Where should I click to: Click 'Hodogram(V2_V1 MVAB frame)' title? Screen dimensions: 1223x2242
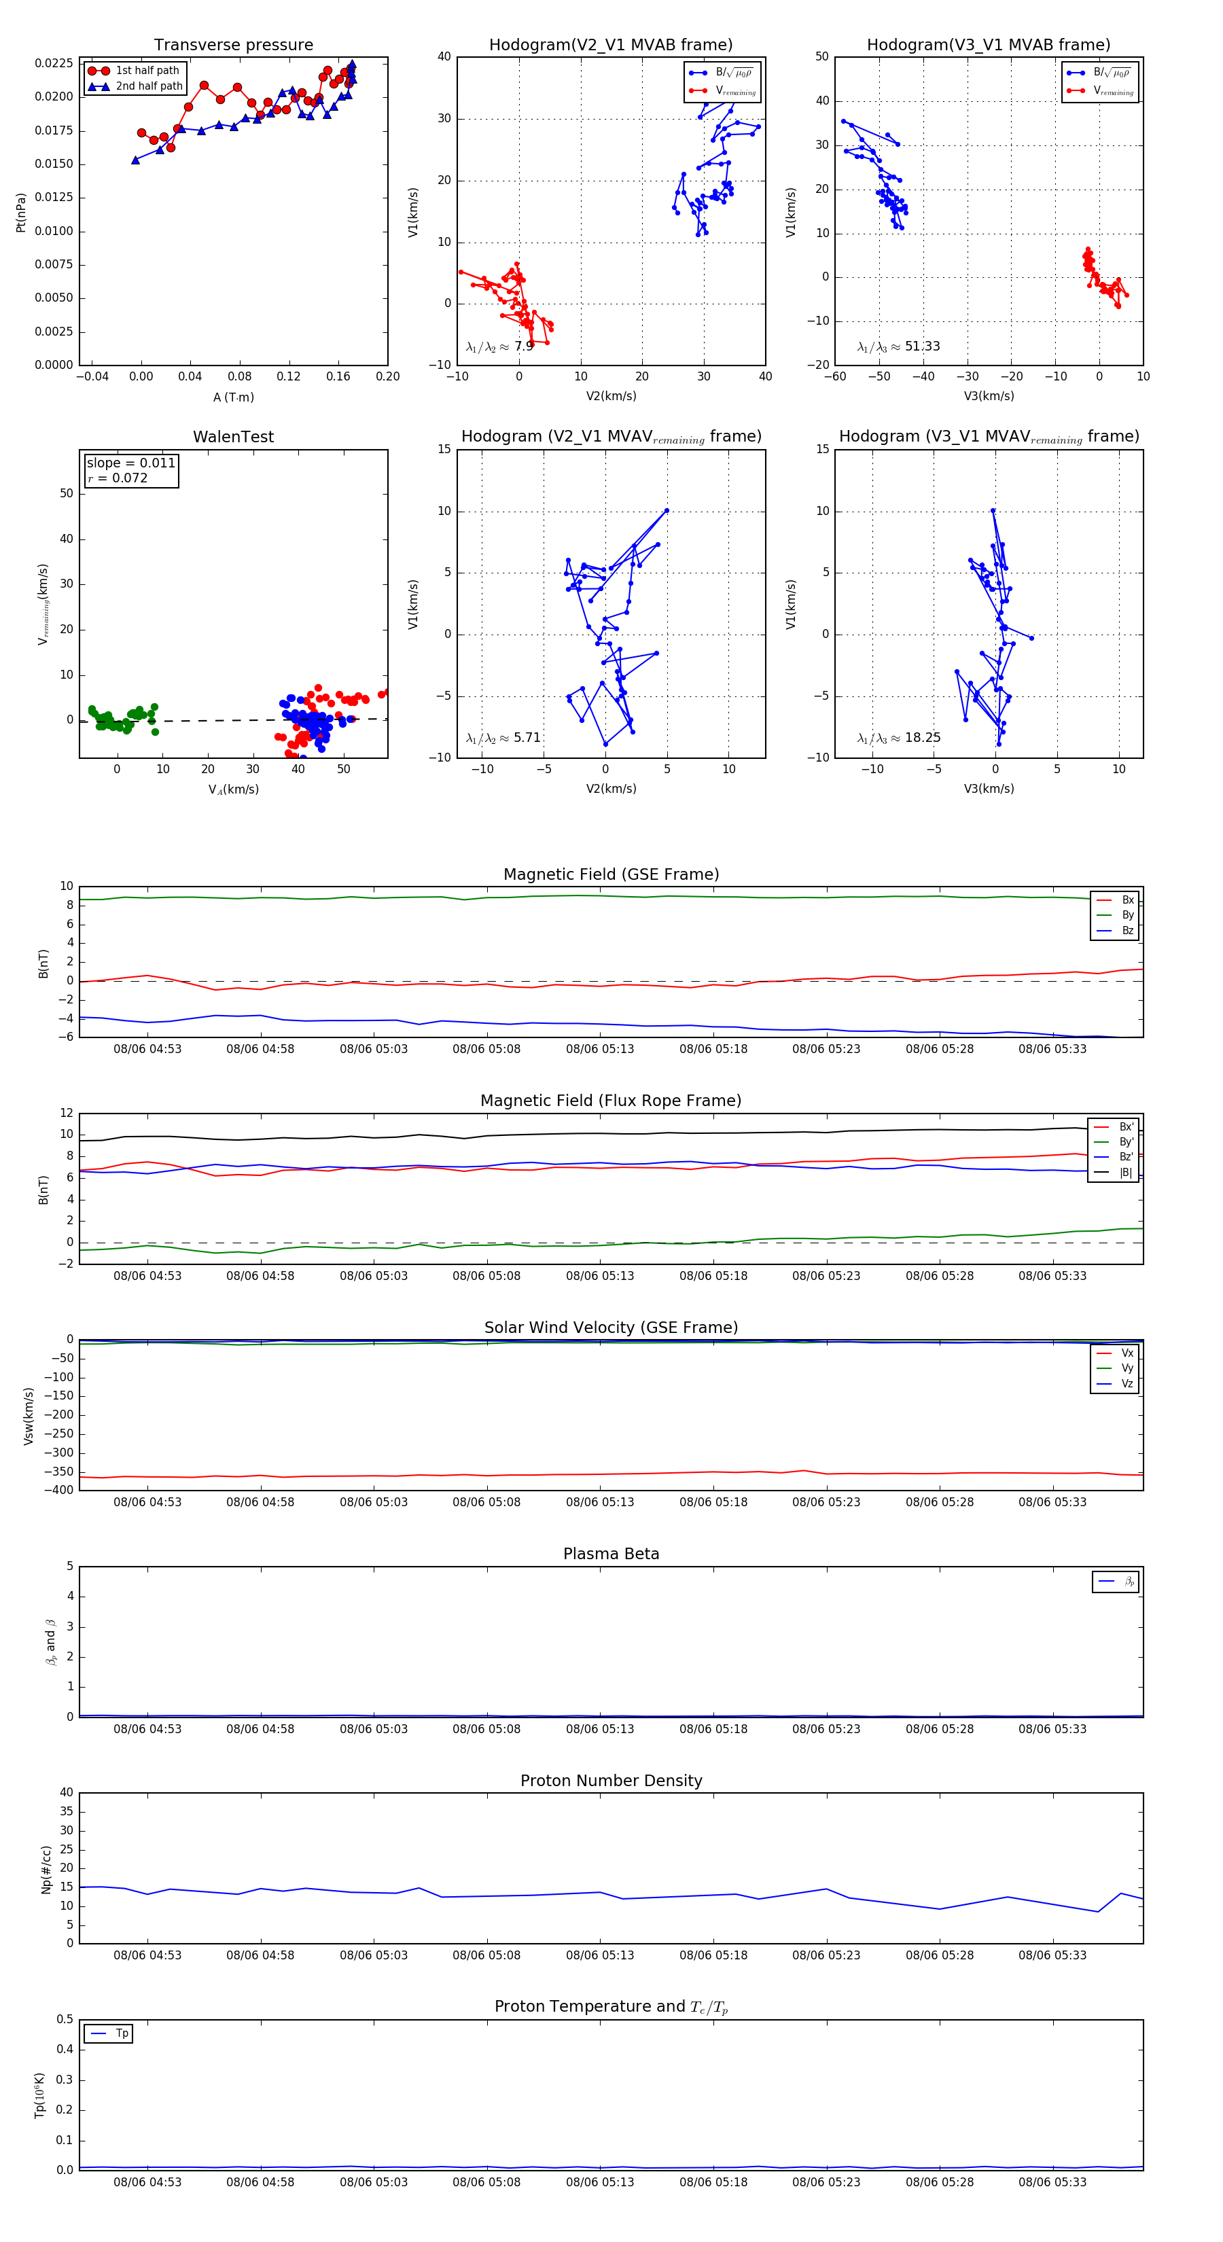(x=611, y=46)
